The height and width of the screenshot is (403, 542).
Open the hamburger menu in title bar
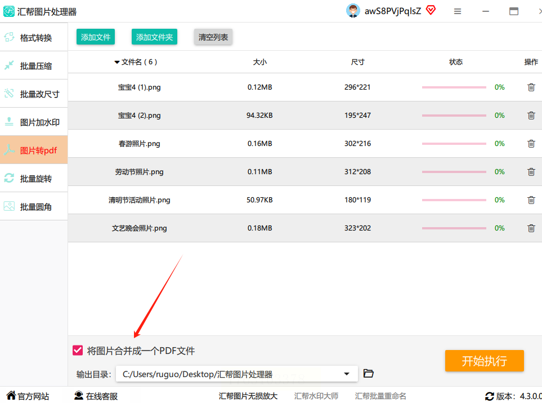[x=458, y=11]
